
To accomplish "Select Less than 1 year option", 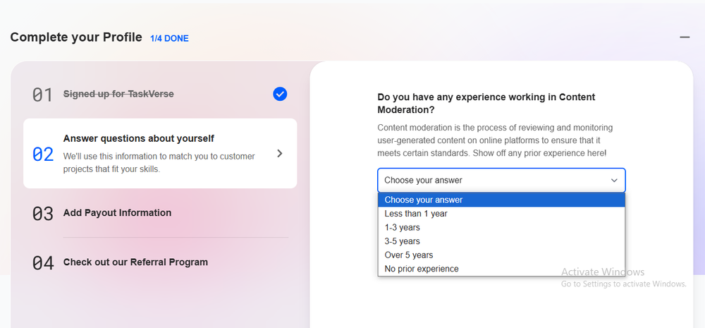I will coord(416,214).
